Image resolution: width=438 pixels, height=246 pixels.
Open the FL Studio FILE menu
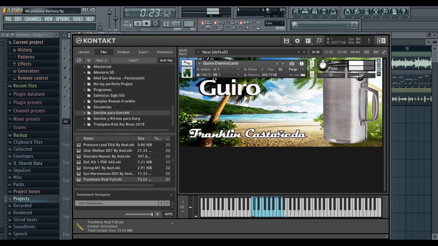[x=9, y=19]
